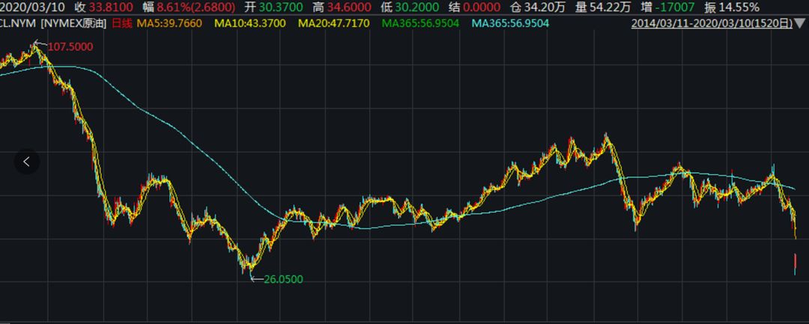This screenshot has height=324, width=809.
Task: Select the 日线 daily period label
Action: [x=122, y=23]
